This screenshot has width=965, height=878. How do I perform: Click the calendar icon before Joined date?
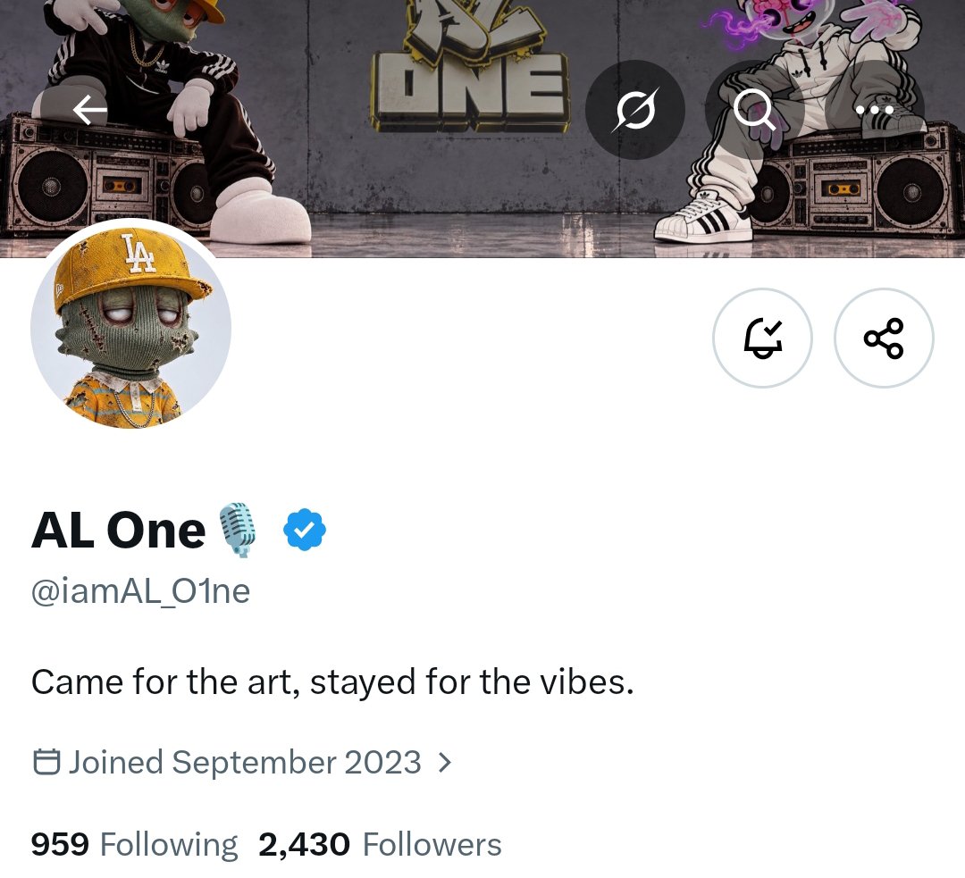coord(46,762)
